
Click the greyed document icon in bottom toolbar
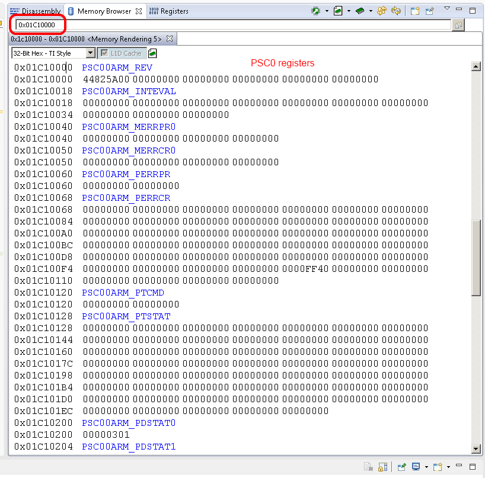[x=368, y=467]
